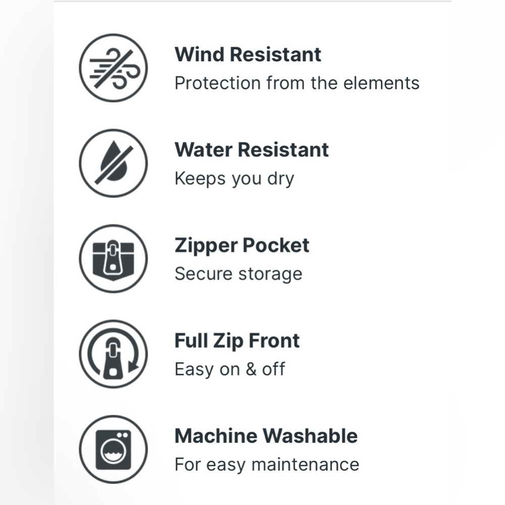Click the ampersand in "Easy on & off"
This screenshot has width=505, height=505.
click(251, 369)
